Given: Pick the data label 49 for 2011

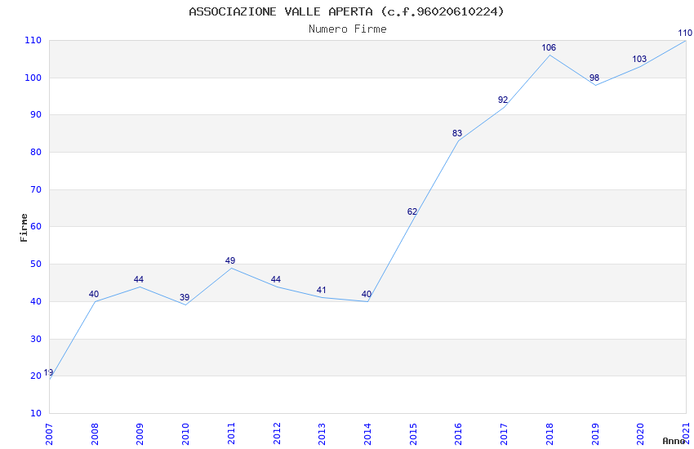Looking at the screenshot, I should [230, 260].
